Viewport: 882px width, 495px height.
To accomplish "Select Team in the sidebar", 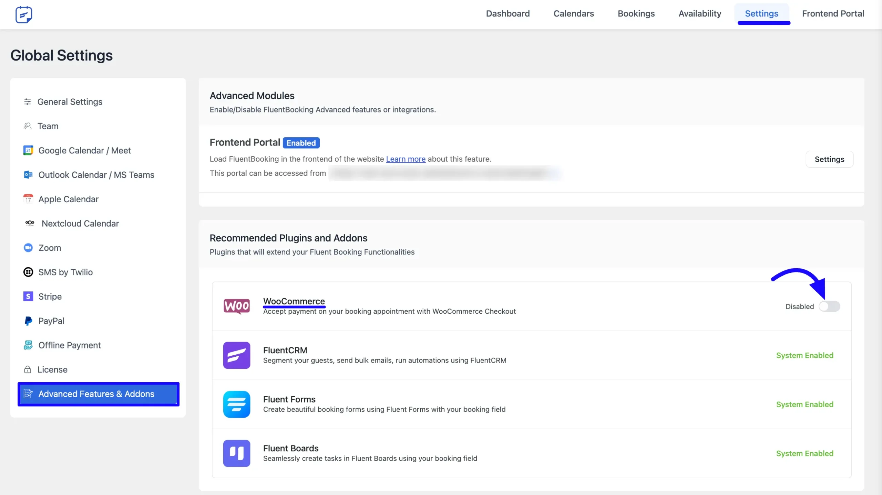I will coord(98,126).
